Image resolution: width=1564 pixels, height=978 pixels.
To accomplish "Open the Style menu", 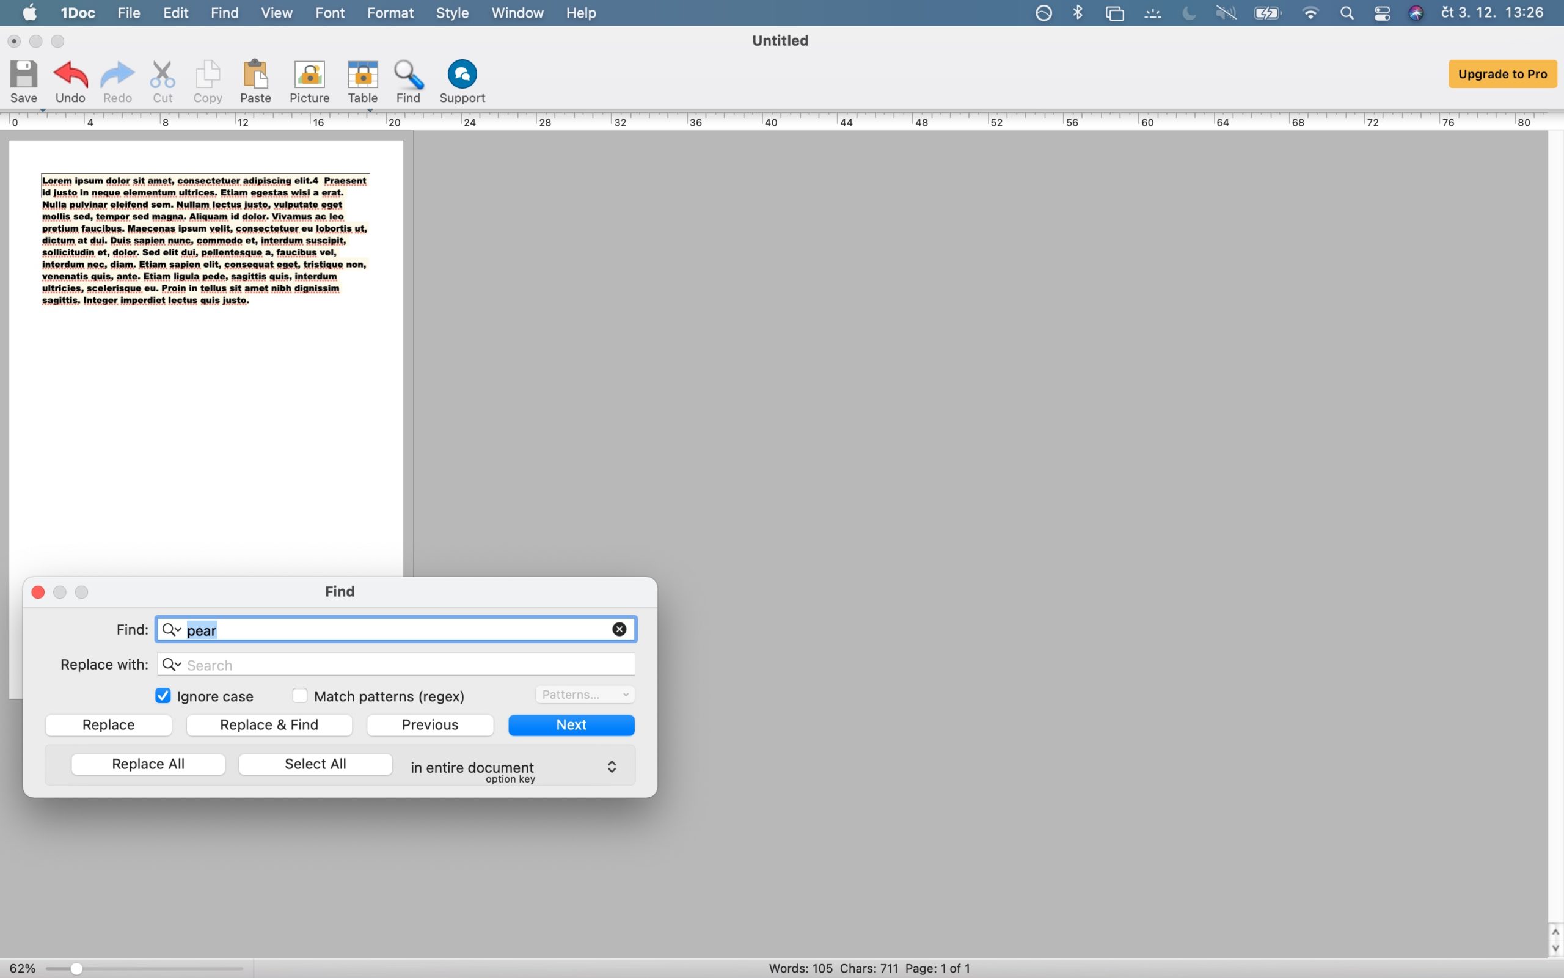I will pyautogui.click(x=451, y=13).
